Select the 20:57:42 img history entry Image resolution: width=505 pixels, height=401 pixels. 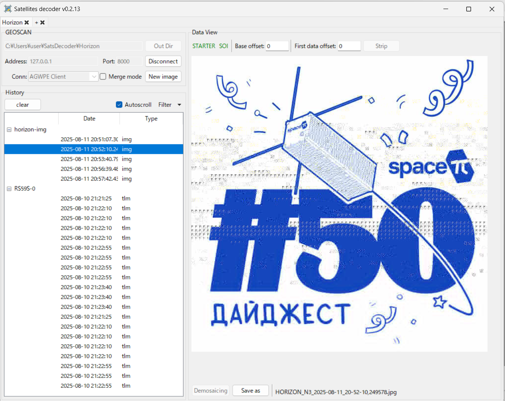89,179
